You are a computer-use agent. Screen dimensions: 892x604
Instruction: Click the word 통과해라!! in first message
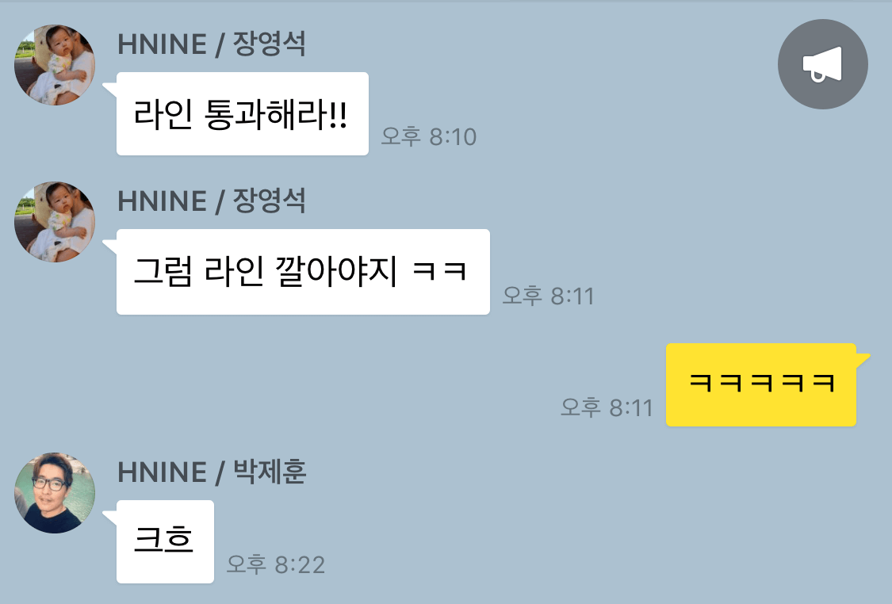pos(275,114)
